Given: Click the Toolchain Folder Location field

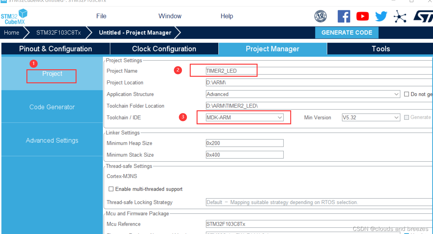Looking at the screenshot, I should (319, 106).
